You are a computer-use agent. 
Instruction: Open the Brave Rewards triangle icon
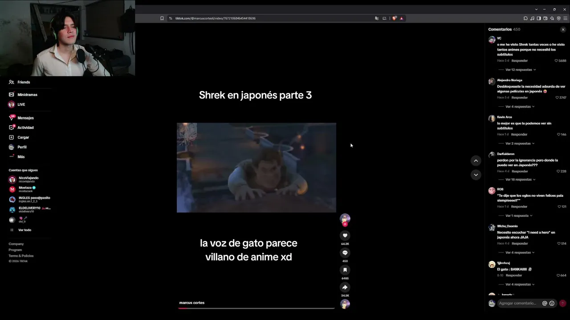click(x=401, y=18)
